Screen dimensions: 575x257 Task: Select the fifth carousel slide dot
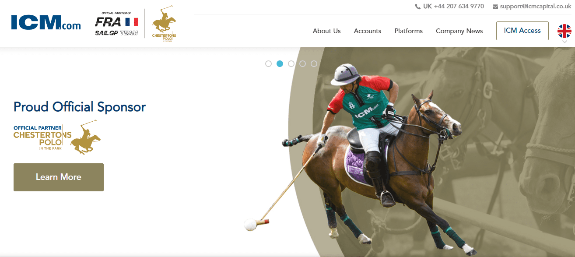coord(314,64)
